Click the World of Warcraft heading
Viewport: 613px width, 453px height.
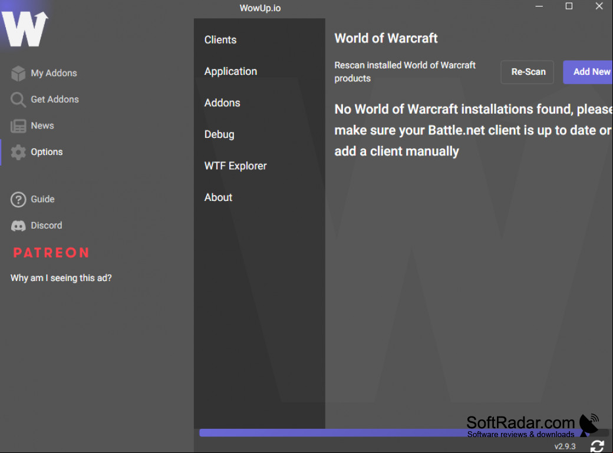coord(386,38)
